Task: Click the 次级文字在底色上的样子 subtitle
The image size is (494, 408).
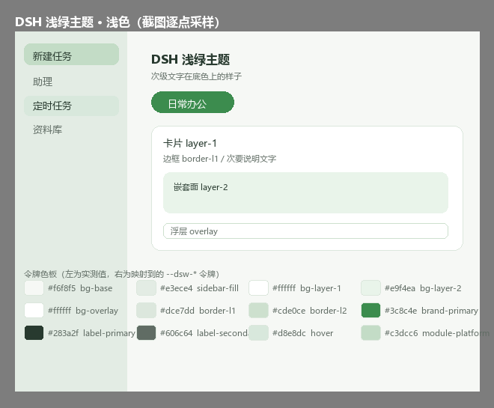Action: click(196, 76)
